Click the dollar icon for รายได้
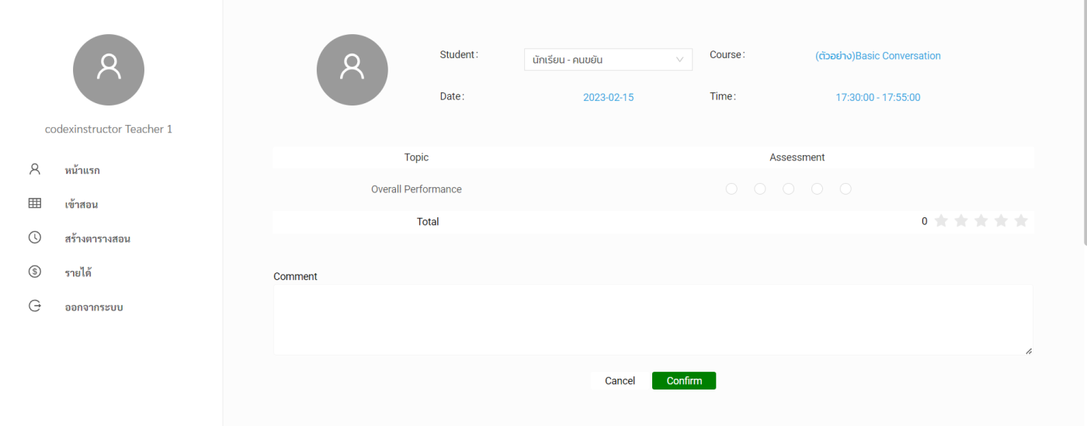Viewport: 1087px width, 426px height. point(34,272)
